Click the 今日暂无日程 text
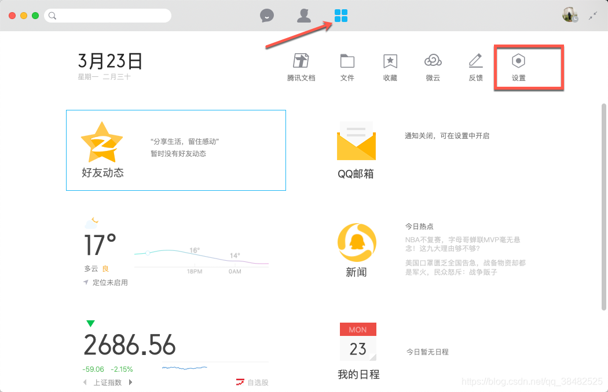Image resolution: width=608 pixels, height=392 pixels. [x=427, y=352]
